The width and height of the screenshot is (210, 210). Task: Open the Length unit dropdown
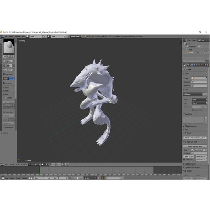click(199, 99)
